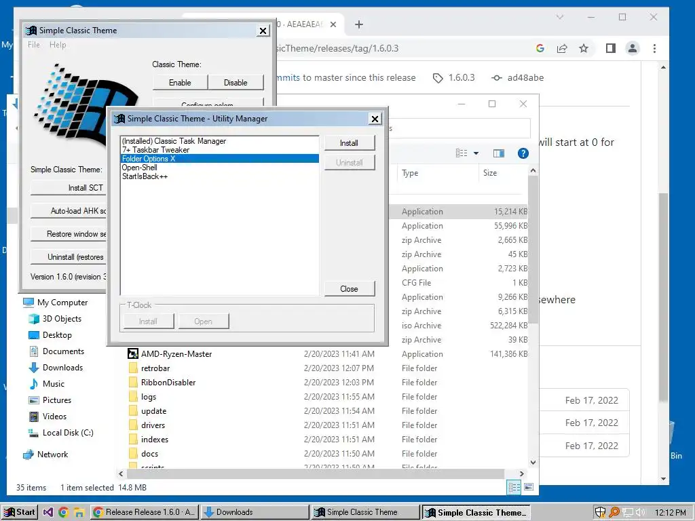
Task: Open My Computer in Explorer tree
Action: tap(62, 303)
